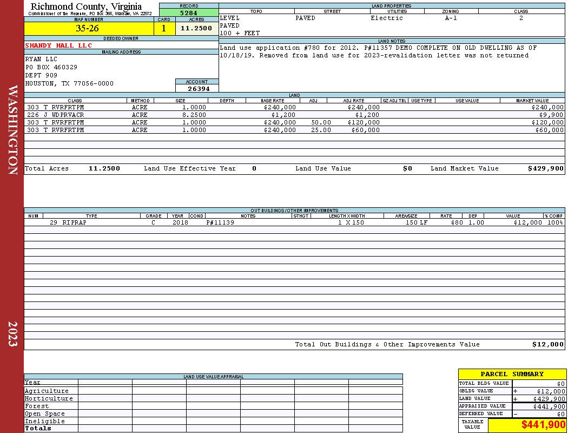This screenshot has height=433, width=568.
Task: Select 100 + FEET land property text
Action: click(240, 33)
